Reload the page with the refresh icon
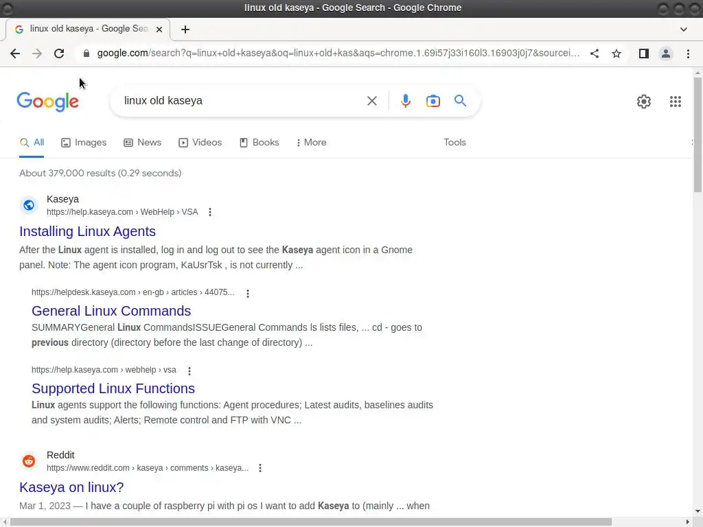Viewport: 703px width, 527px height. point(59,54)
